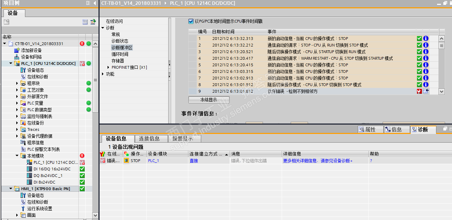Viewport: 452px width, 220px height.
Task: Open the 属性 inspector tab
Action: 370,129
